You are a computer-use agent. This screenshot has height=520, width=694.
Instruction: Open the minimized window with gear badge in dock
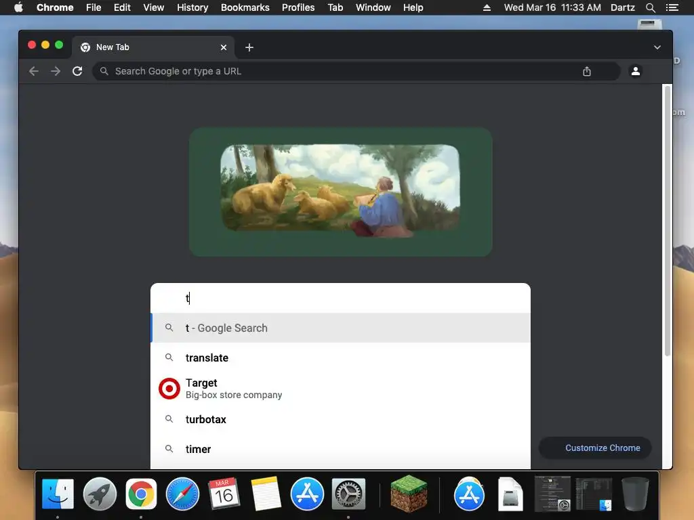[552, 494]
